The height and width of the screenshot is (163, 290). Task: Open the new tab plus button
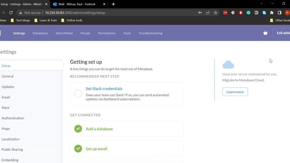point(113,4)
